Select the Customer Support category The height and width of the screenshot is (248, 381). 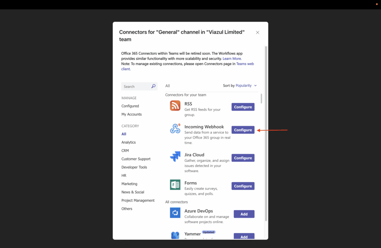click(x=136, y=159)
